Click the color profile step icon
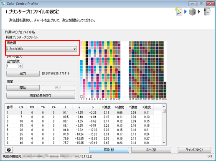 tap(179, 12)
